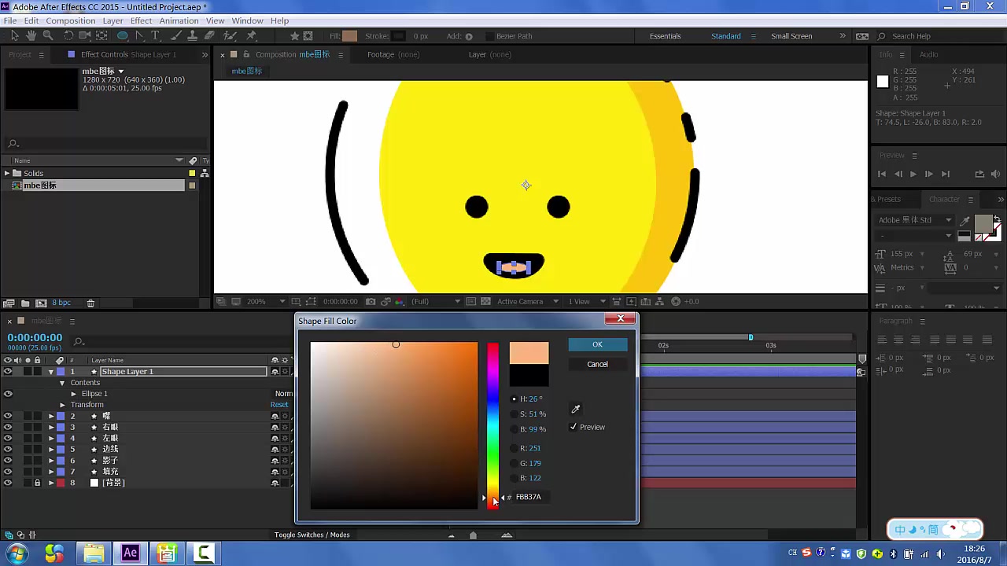The image size is (1007, 566).
Task: Open the After Effects taskbar icon
Action: point(130,553)
